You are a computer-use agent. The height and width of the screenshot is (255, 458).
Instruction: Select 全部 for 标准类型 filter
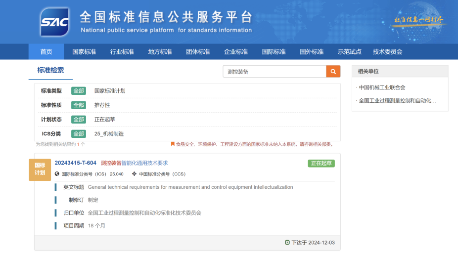78,91
